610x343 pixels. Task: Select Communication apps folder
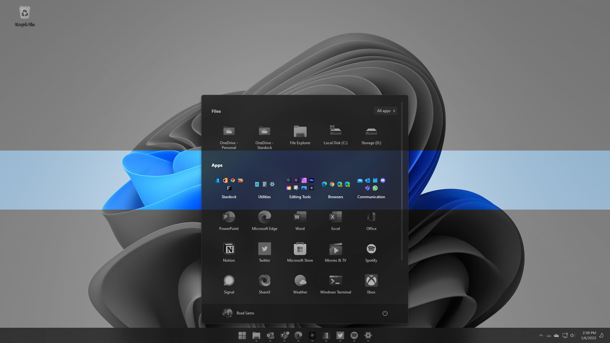click(371, 186)
